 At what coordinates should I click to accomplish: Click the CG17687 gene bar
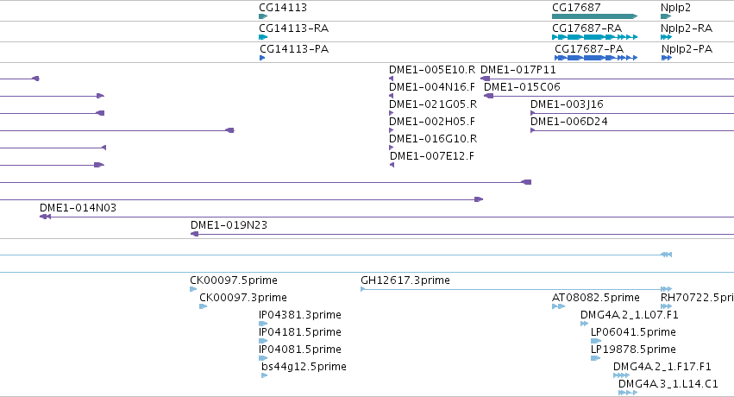[x=594, y=16]
